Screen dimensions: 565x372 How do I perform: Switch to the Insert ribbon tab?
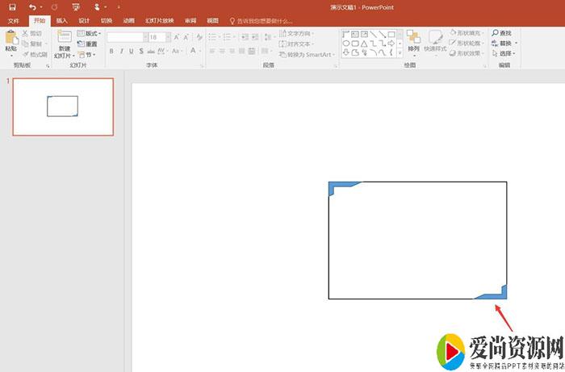(x=61, y=20)
